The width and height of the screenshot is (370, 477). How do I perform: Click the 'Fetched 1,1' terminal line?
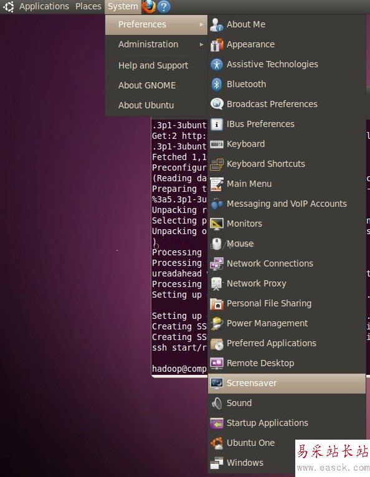click(x=179, y=157)
